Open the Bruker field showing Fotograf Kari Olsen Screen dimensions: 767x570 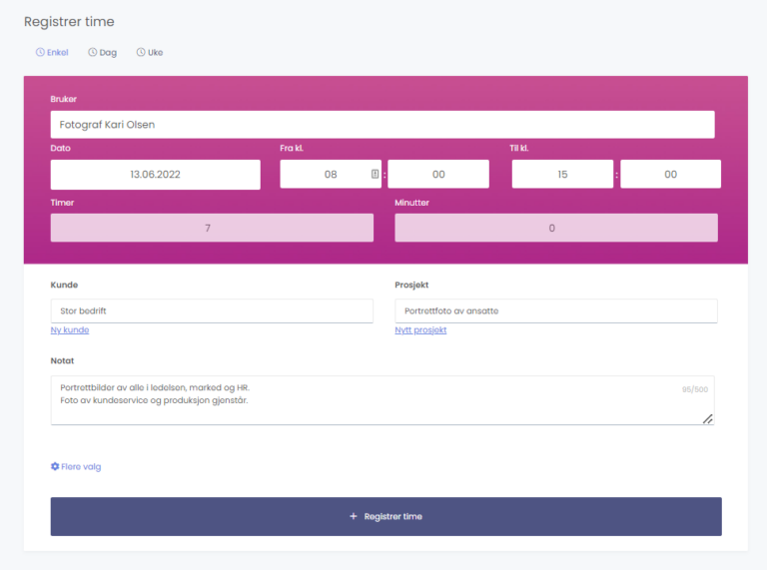click(x=383, y=125)
